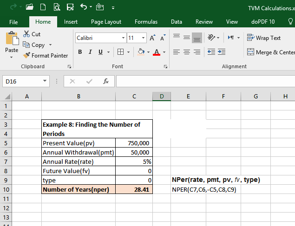Select row 10 header
Screen dimensions: 295x226
coord(6,189)
